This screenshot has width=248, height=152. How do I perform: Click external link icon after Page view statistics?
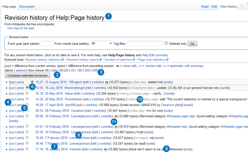pyautogui.click(x=167, y=59)
